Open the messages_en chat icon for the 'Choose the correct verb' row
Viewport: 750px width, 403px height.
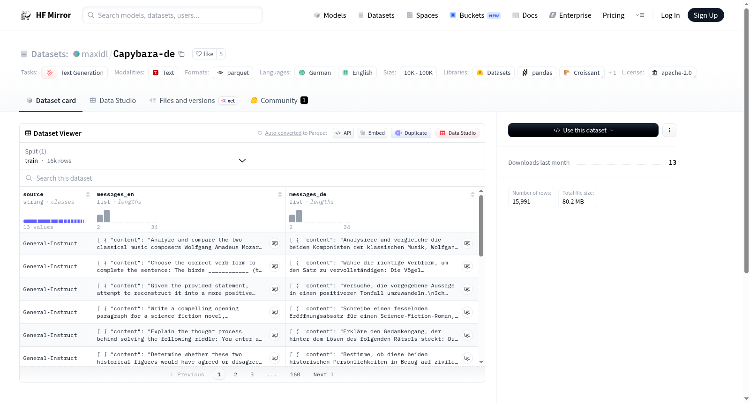pyautogui.click(x=275, y=266)
